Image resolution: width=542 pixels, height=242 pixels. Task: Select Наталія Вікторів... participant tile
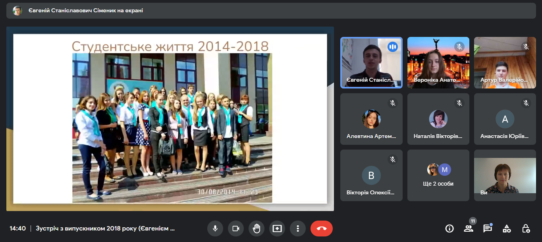[438, 119]
